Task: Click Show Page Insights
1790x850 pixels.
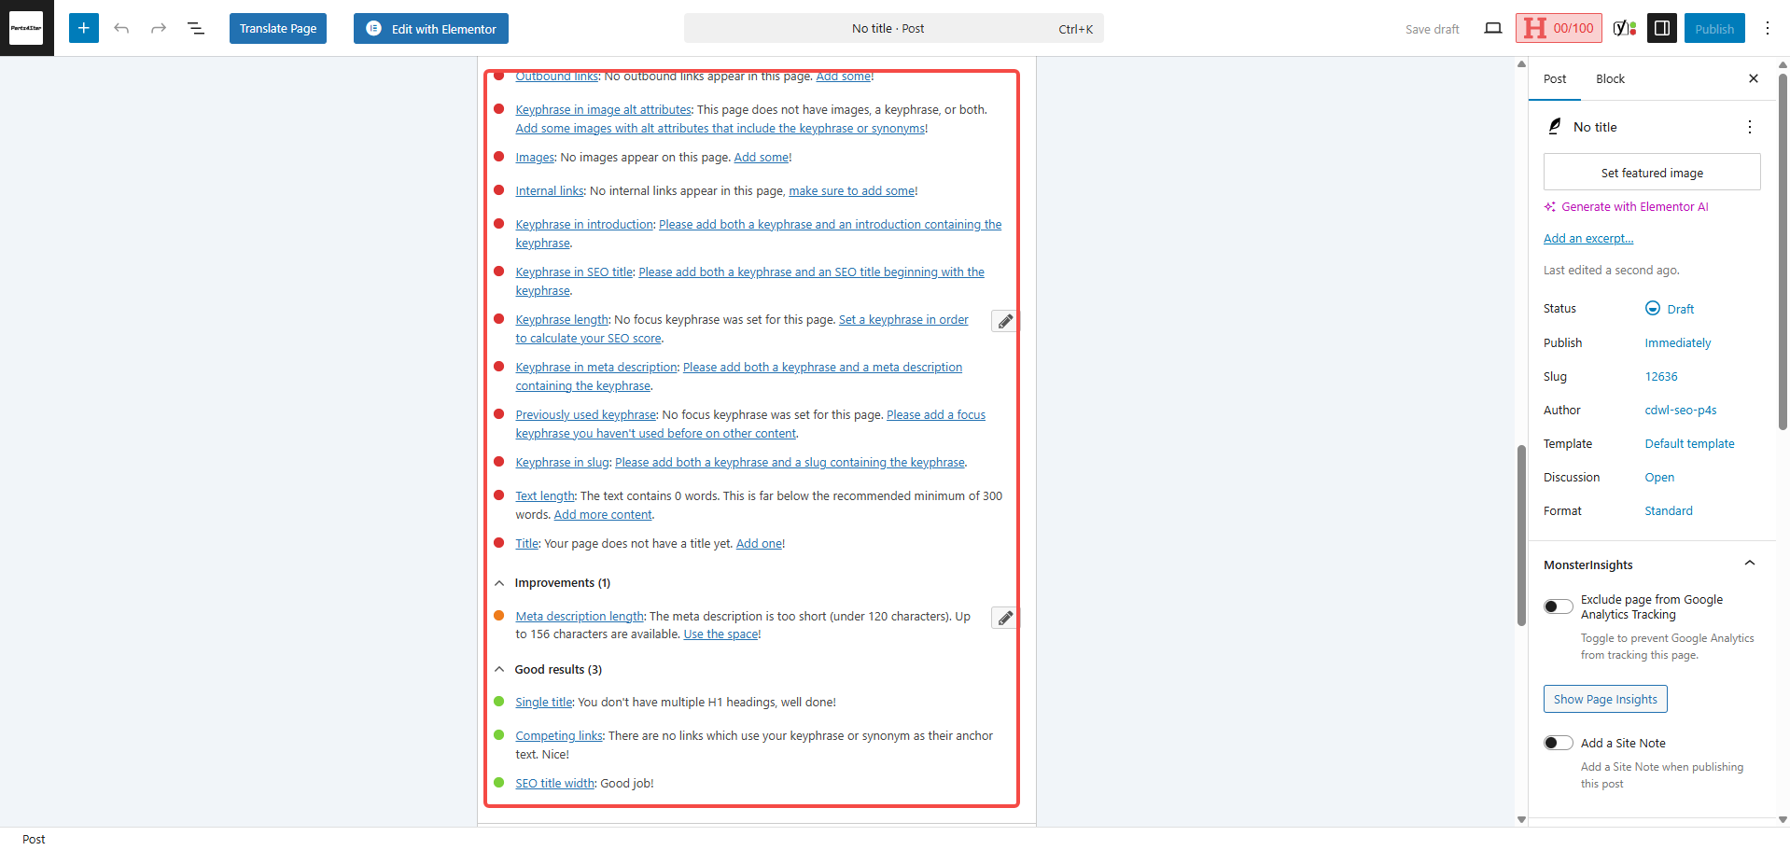Action: (x=1604, y=698)
